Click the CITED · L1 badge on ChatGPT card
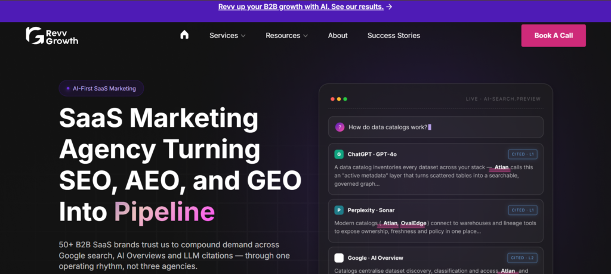The image size is (611, 274). pos(523,154)
